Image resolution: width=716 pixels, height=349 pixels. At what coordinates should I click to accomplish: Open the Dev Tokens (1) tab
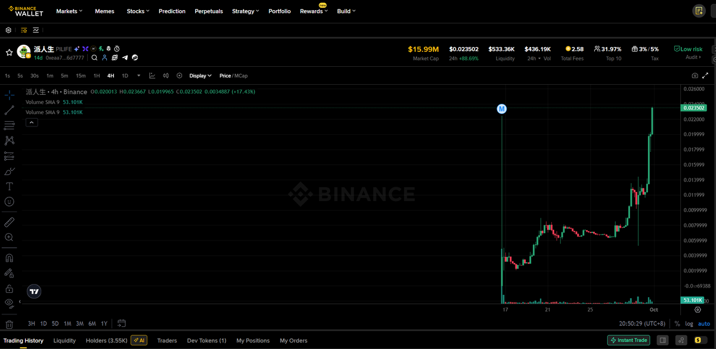tap(206, 341)
